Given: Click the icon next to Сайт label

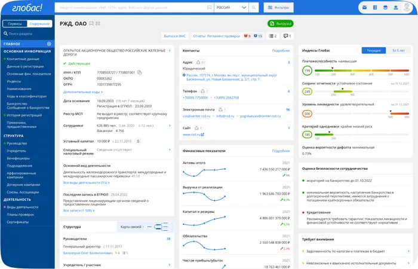Looking at the screenshot, I should (x=196, y=128).
